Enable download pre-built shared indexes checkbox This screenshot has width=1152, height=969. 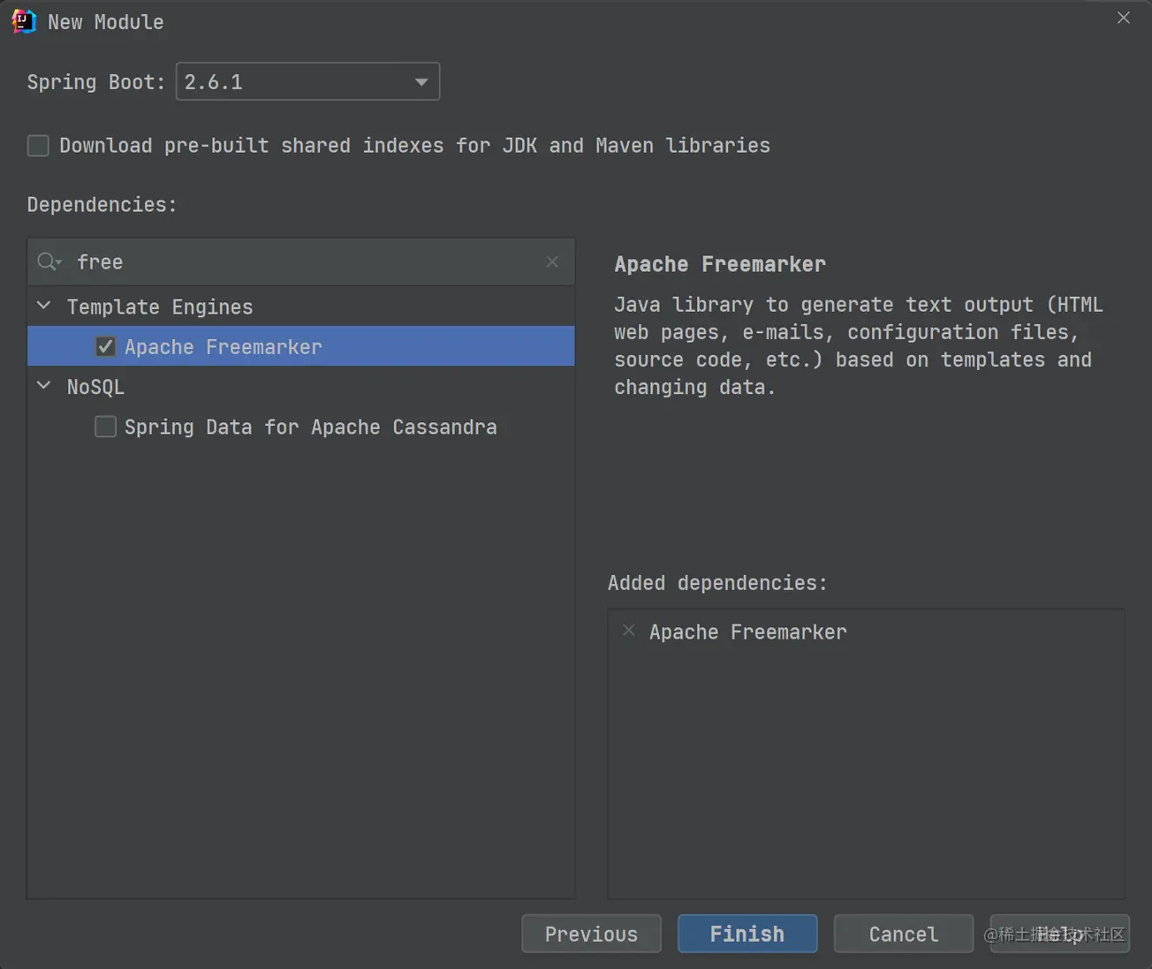[38, 145]
